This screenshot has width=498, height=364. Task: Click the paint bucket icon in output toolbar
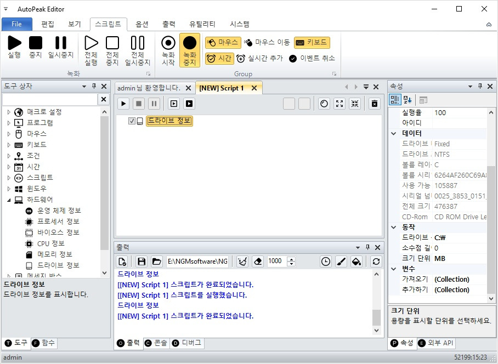tap(356, 261)
